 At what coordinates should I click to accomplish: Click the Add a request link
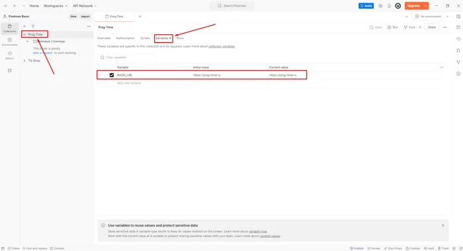pos(42,53)
